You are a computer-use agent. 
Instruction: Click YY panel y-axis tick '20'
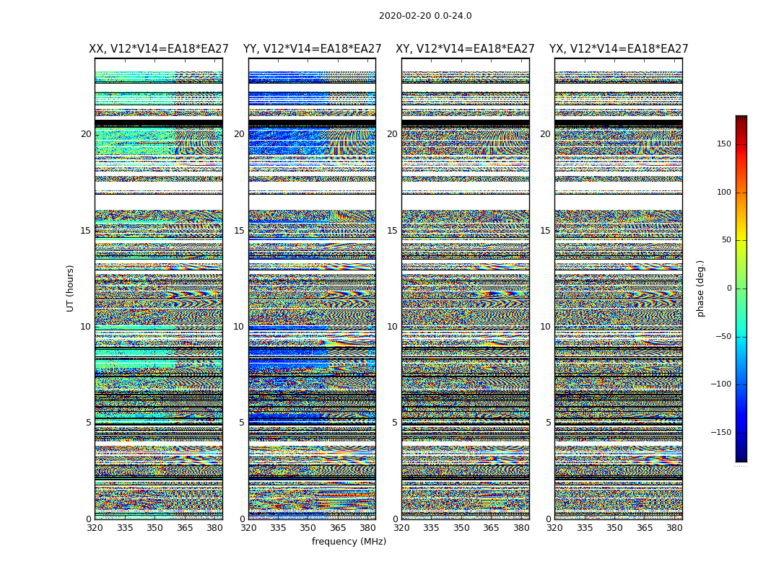click(239, 134)
